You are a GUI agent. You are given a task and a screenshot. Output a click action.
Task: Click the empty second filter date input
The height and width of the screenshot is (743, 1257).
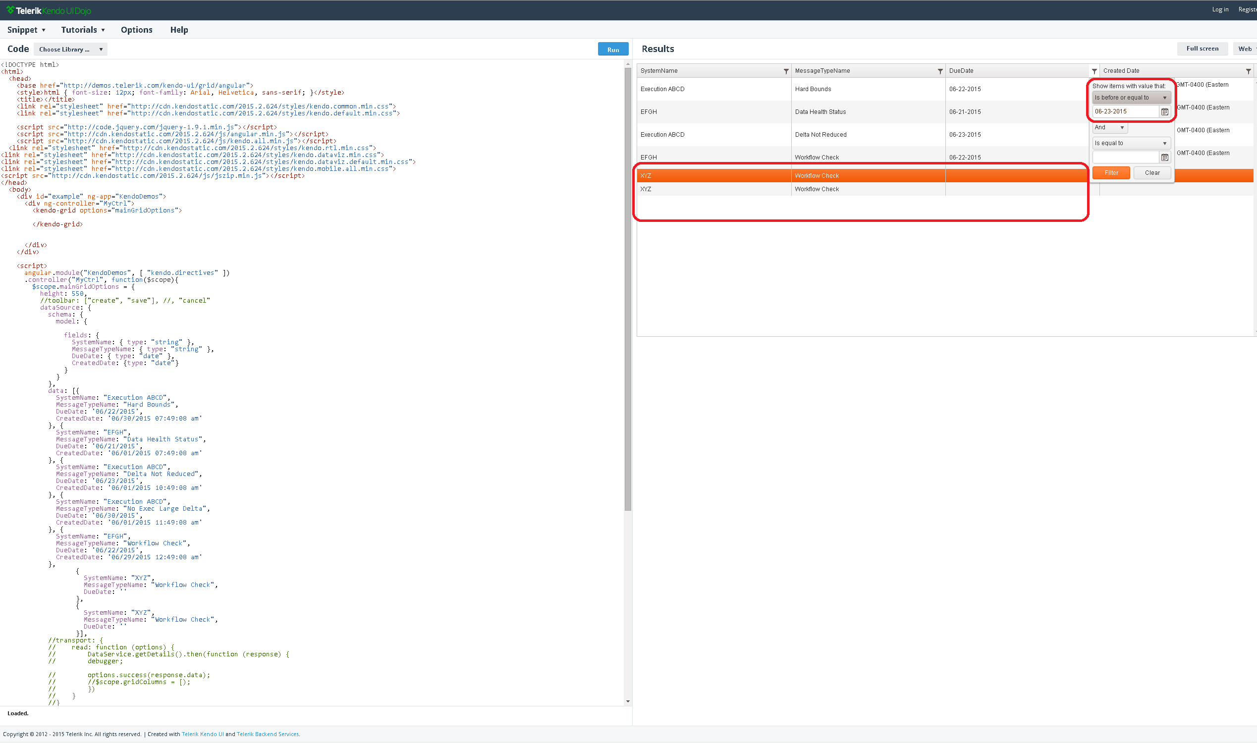(x=1125, y=158)
